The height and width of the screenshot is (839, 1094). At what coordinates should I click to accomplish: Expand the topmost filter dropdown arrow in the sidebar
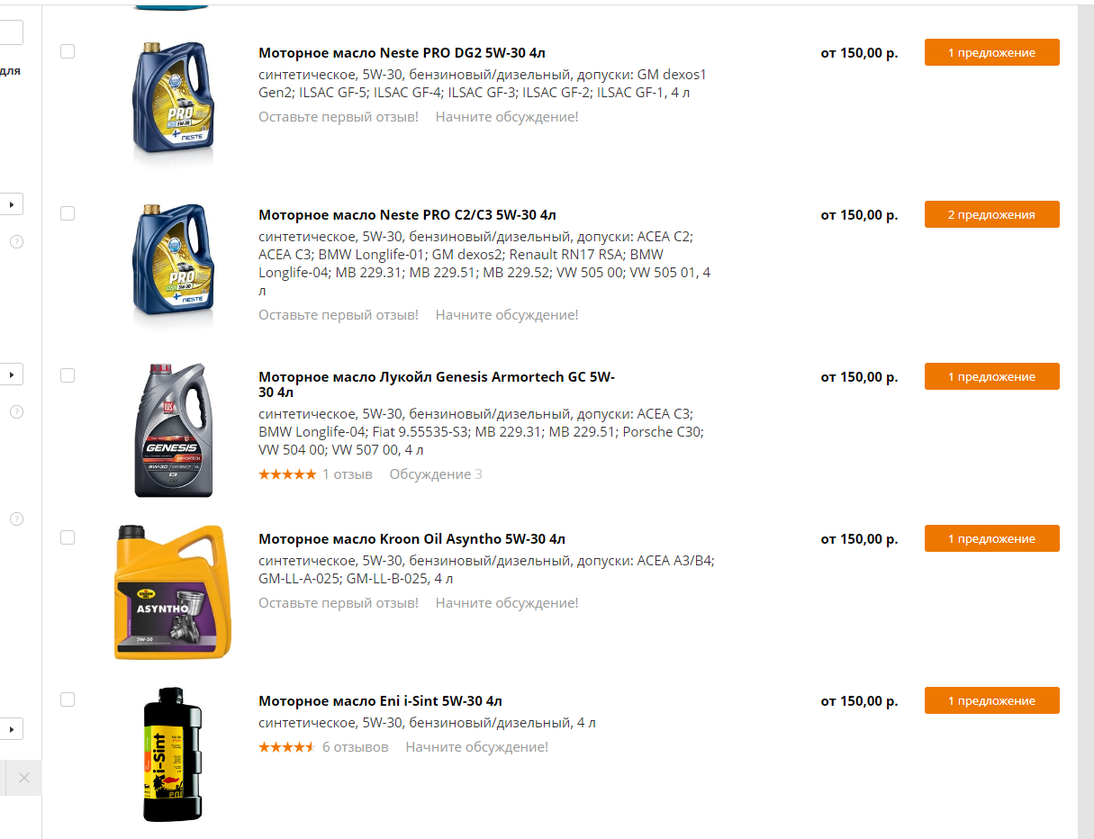click(x=12, y=204)
